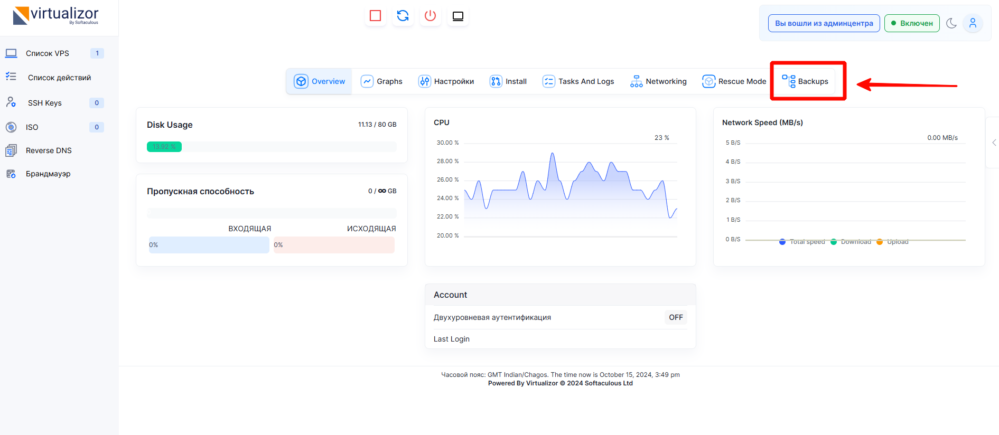Click the Last Login row
Screen dimensions: 999x435
click(x=560, y=339)
